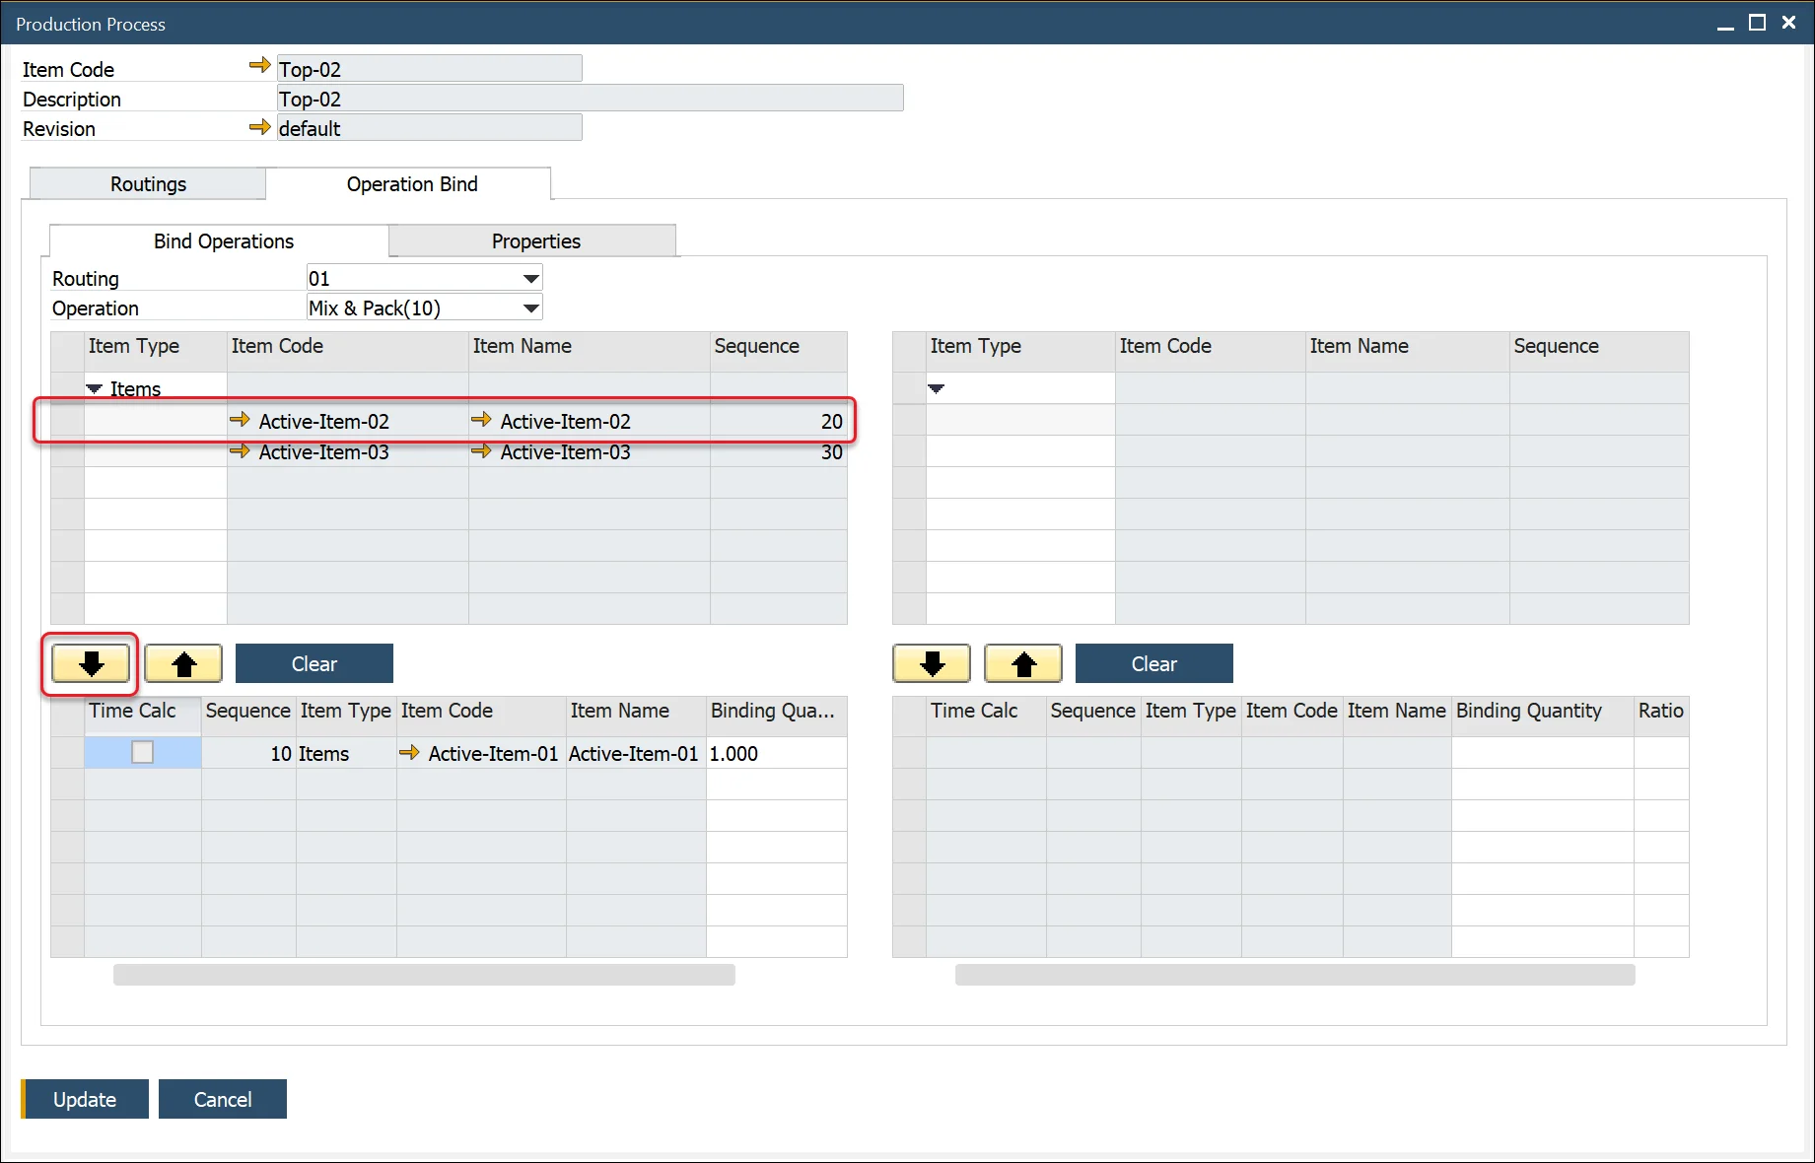
Task: Expand the empty group in right grid
Action: tap(937, 389)
